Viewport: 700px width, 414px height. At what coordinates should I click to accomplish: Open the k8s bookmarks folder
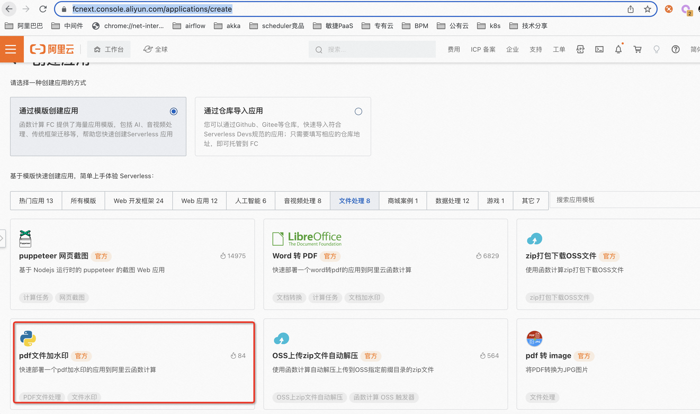(x=488, y=26)
